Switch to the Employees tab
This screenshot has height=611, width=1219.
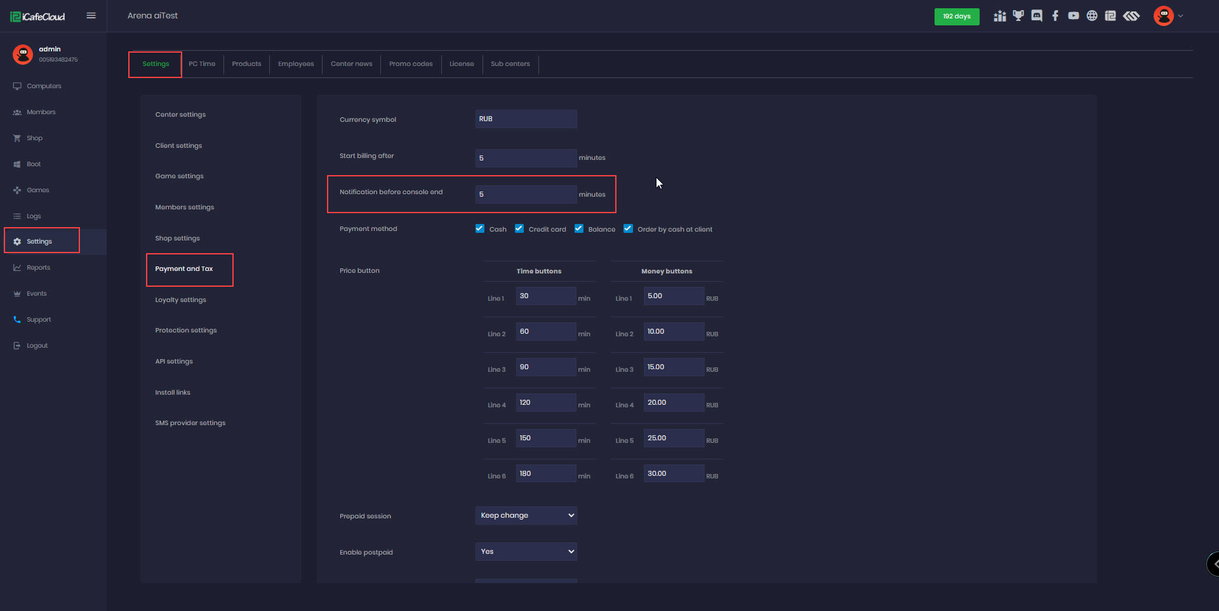click(296, 64)
